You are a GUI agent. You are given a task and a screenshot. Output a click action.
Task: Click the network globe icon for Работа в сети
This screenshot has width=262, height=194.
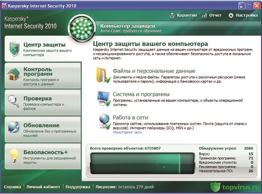[105, 122]
